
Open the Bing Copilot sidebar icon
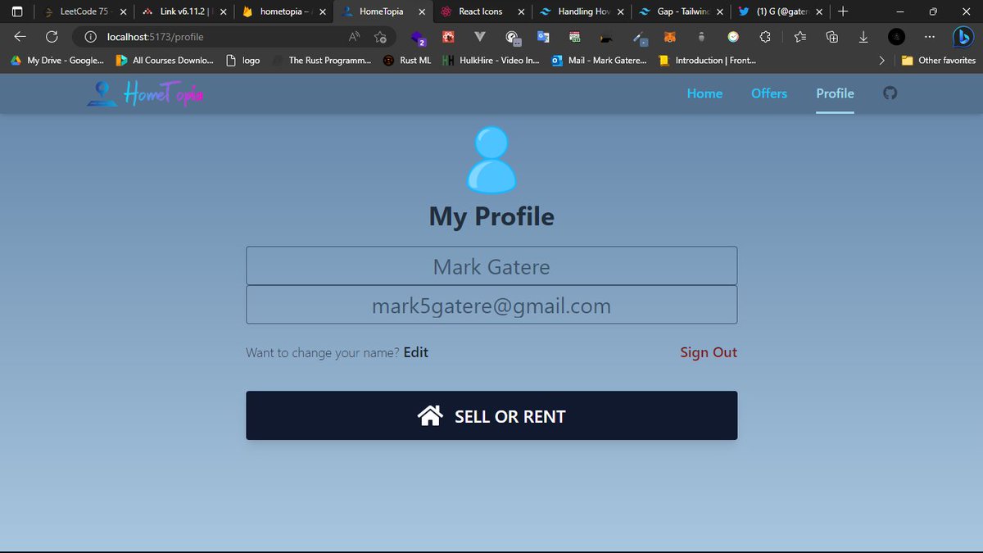pyautogui.click(x=963, y=37)
